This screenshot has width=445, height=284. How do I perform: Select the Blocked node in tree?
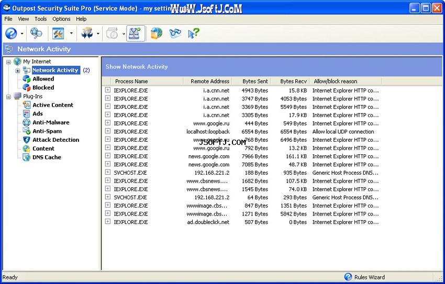43,87
